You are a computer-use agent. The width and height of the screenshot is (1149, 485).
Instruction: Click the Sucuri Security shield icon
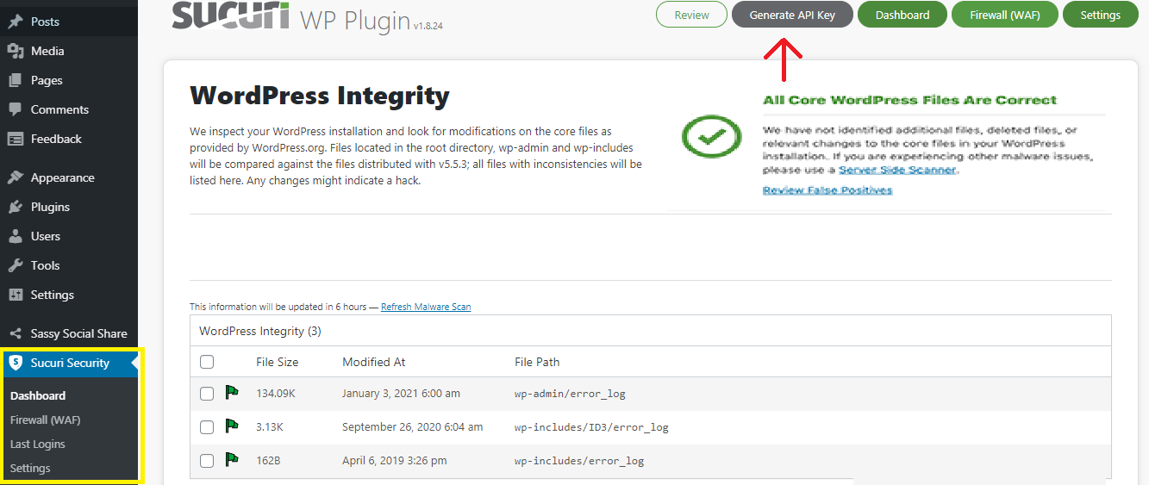16,363
